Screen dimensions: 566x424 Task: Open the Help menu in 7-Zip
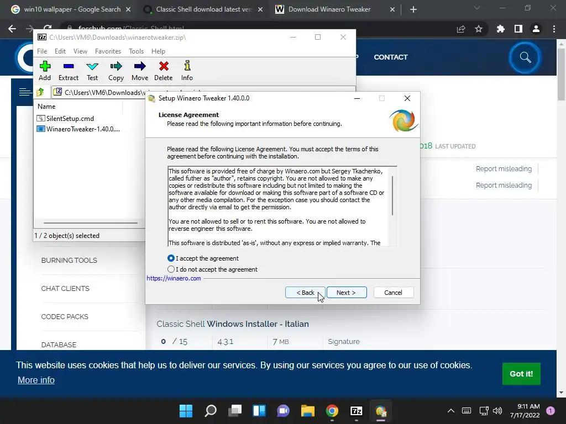pos(158,51)
